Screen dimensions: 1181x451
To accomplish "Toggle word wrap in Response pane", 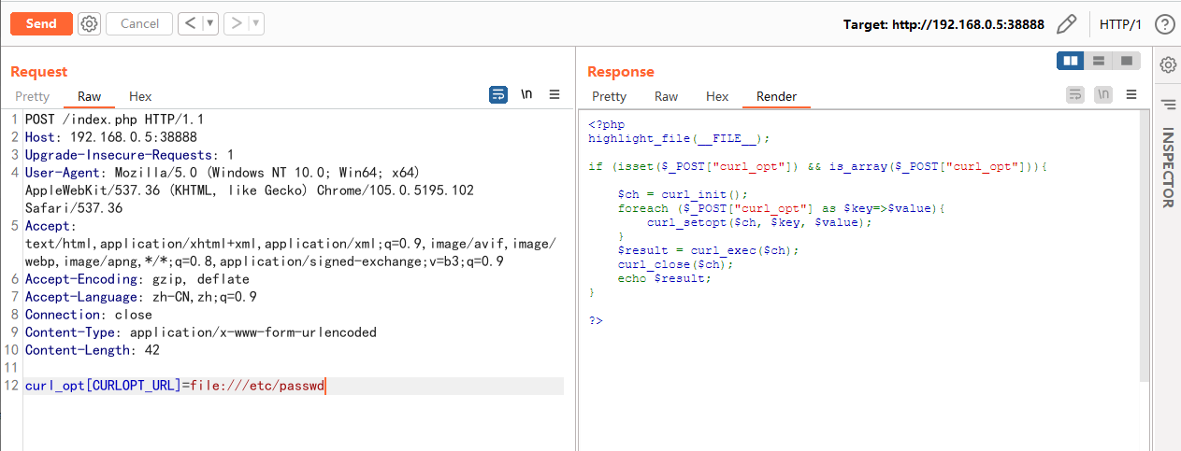I will [1075, 94].
